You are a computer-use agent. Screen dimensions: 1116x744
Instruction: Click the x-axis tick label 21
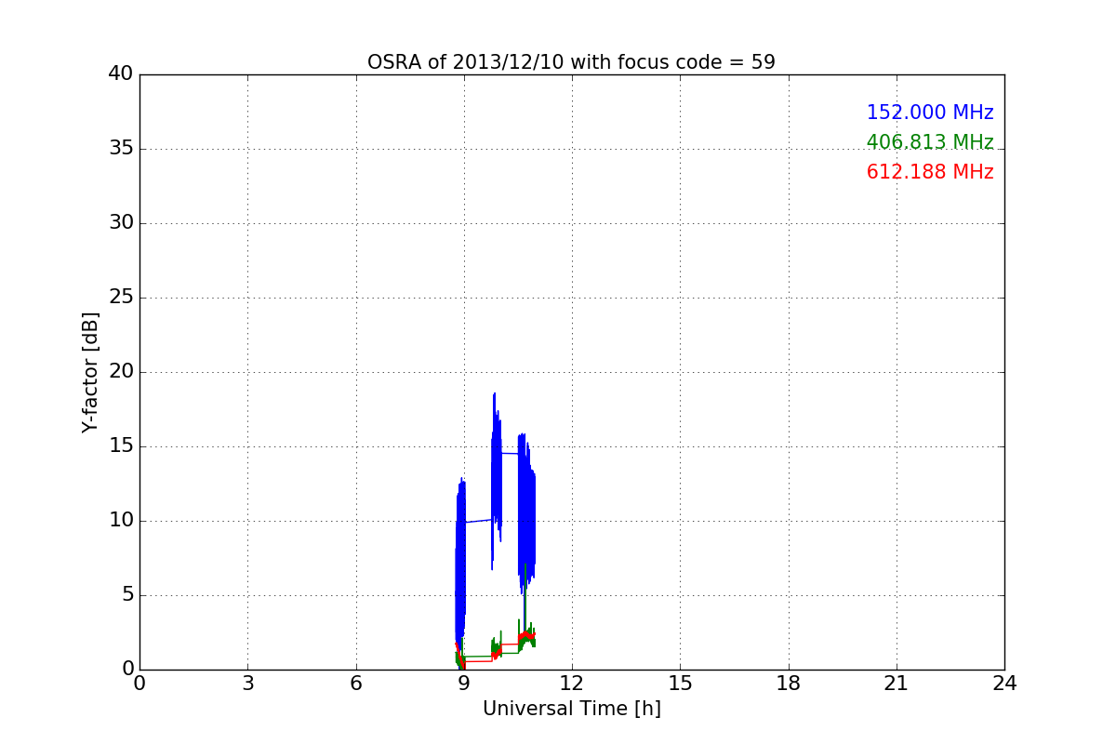pos(897,684)
